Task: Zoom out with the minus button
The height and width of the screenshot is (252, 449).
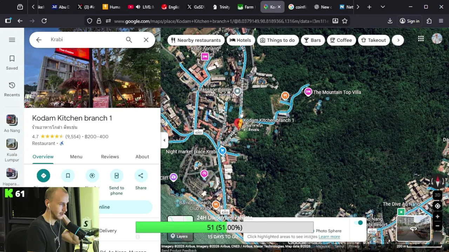Action: [437, 226]
